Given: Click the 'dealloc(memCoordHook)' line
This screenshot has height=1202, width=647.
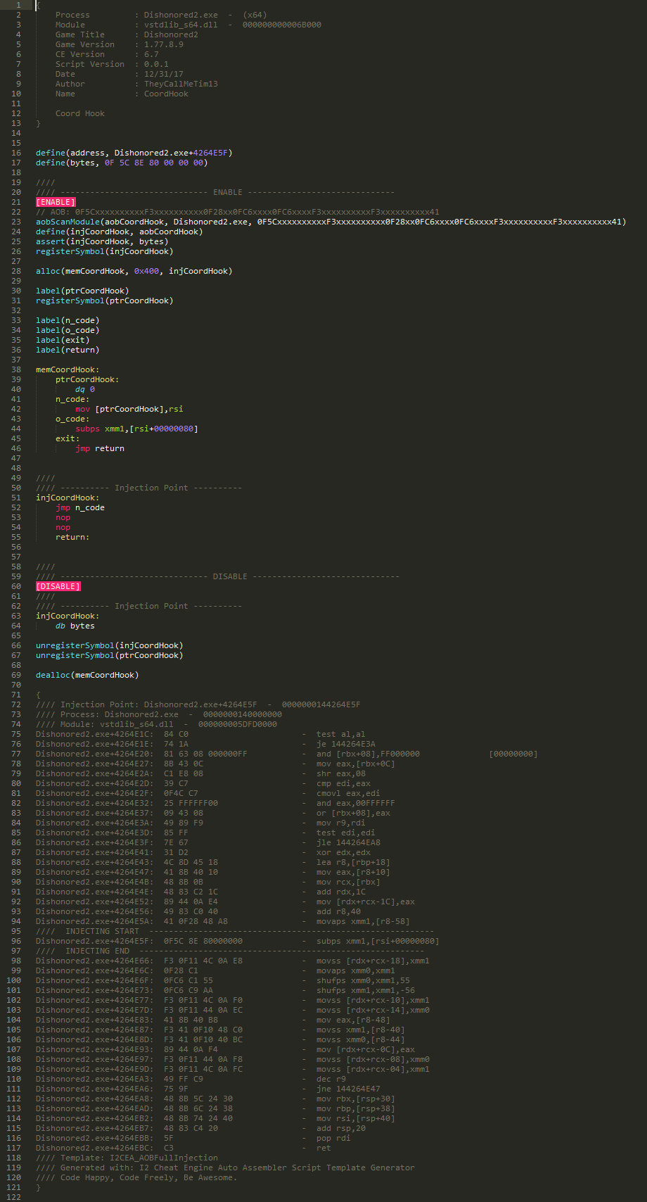Looking at the screenshot, I should click(87, 675).
